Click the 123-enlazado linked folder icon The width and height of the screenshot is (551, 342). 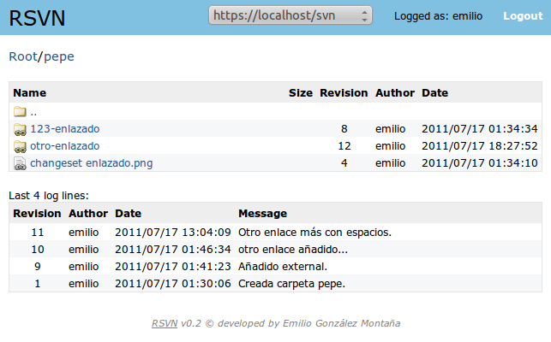click(20, 129)
